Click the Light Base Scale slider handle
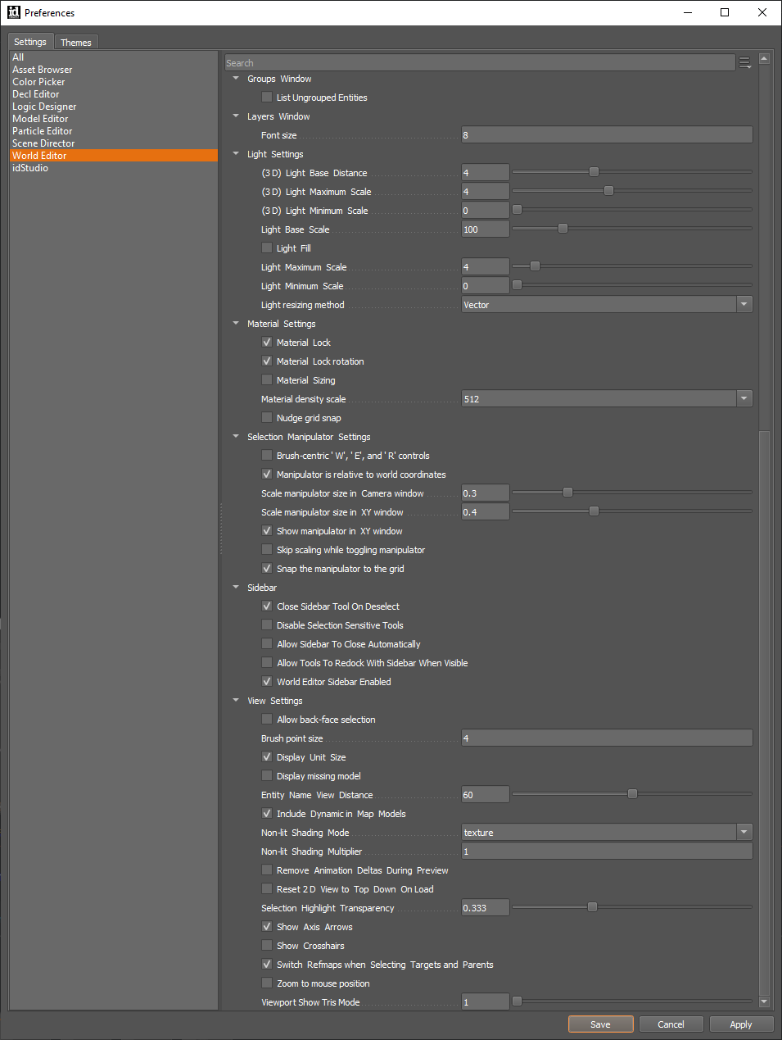 [x=563, y=229]
